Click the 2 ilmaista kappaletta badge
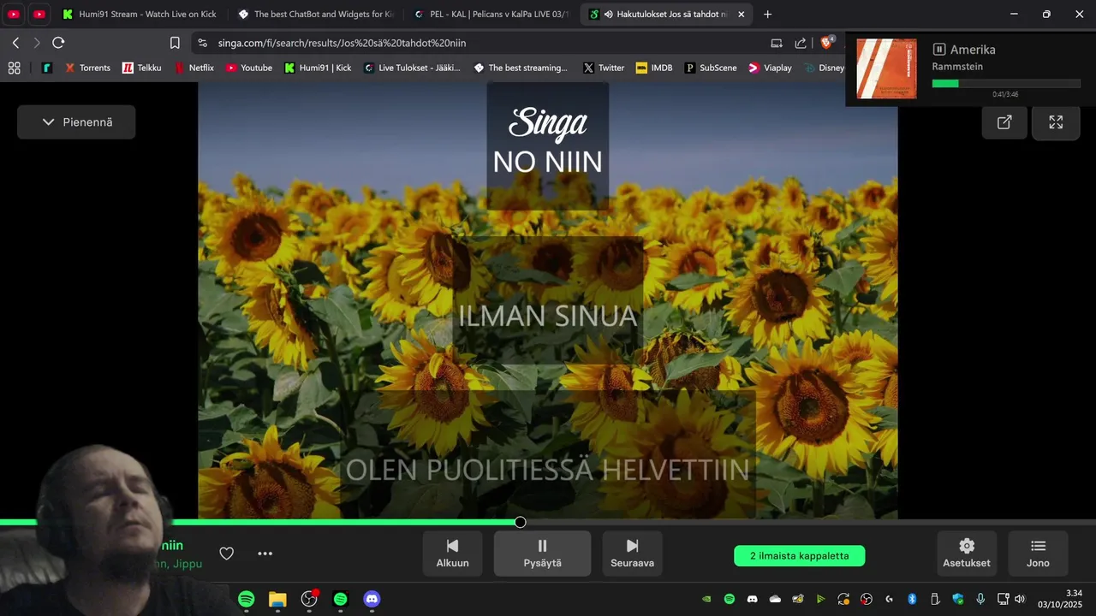The image size is (1096, 616). 800,556
